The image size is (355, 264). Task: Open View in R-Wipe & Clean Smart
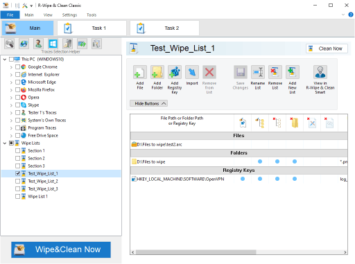tap(320, 72)
